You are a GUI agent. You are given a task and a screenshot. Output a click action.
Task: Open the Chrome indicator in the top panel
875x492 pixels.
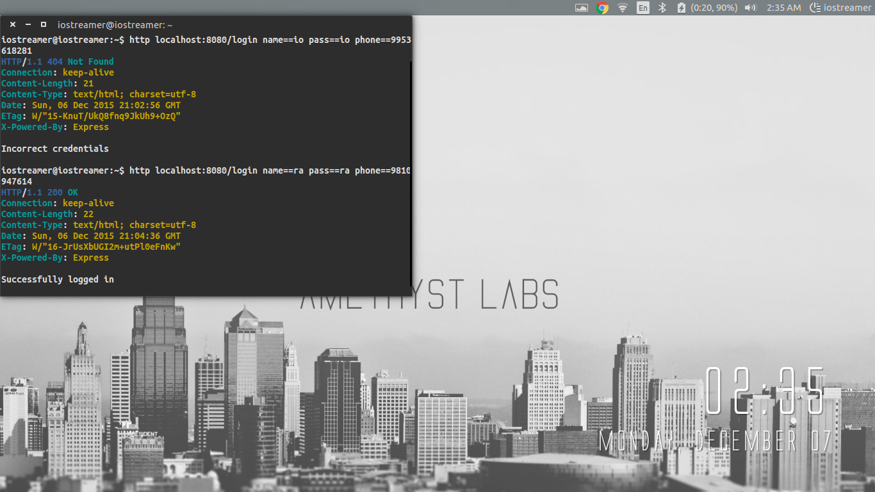coord(602,8)
